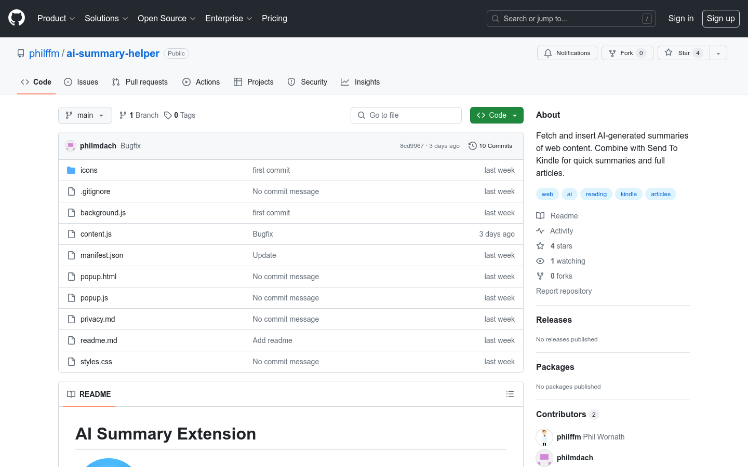Click the icons folder icon
This screenshot has height=467, width=748.
tap(71, 170)
